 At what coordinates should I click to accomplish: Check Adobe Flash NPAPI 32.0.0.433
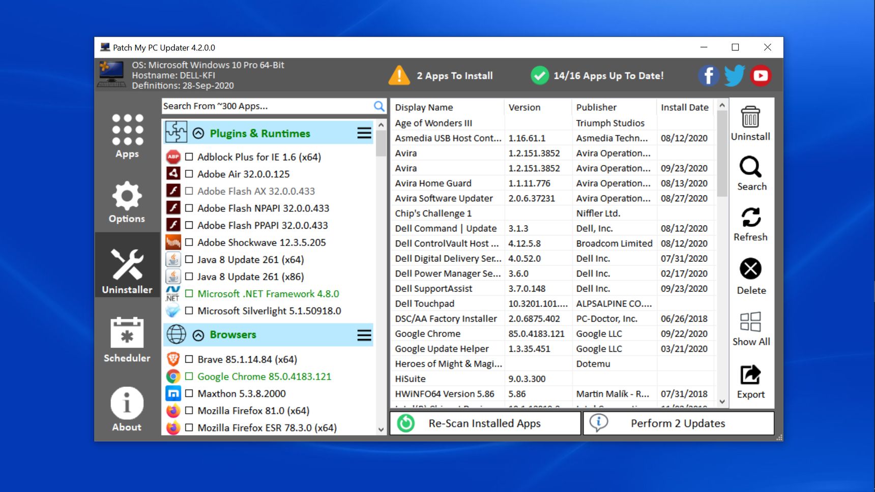click(x=189, y=208)
